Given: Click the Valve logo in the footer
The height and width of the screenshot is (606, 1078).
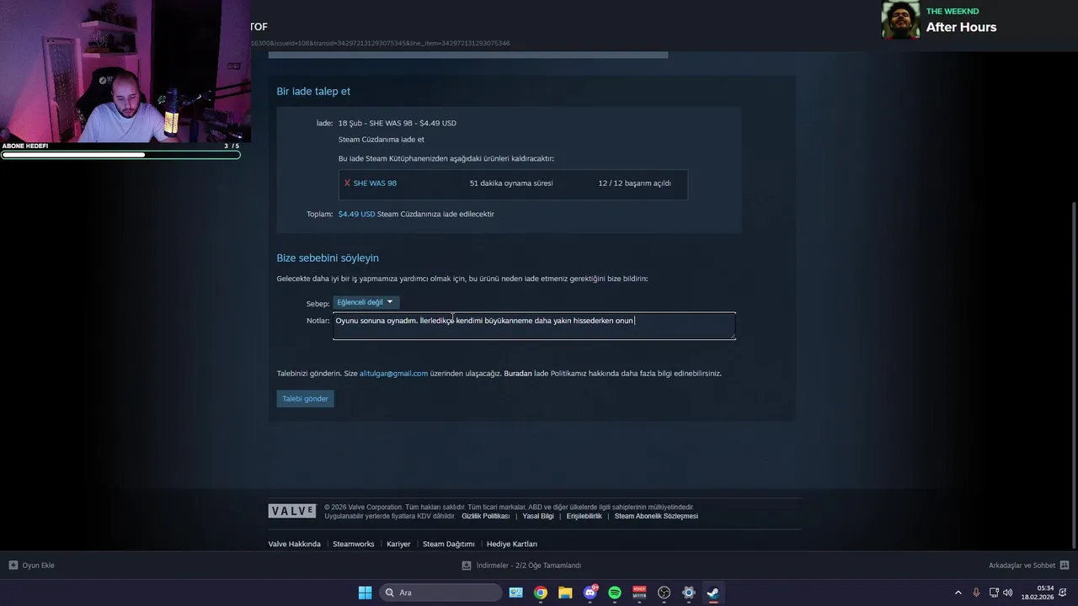Looking at the screenshot, I should tap(292, 511).
